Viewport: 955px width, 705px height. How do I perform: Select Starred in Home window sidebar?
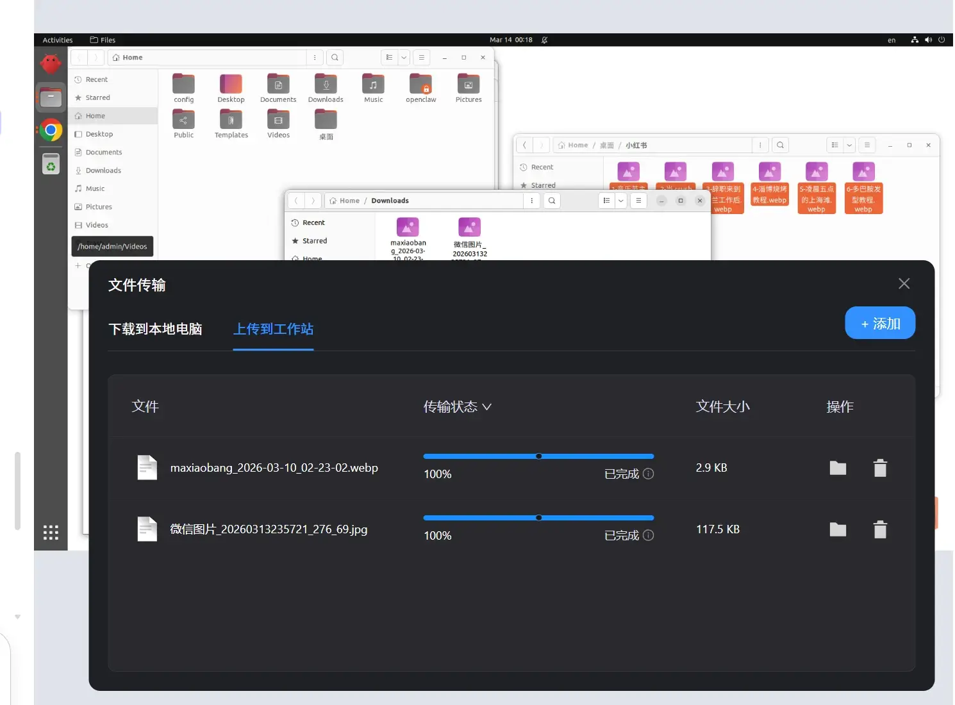tap(113, 97)
